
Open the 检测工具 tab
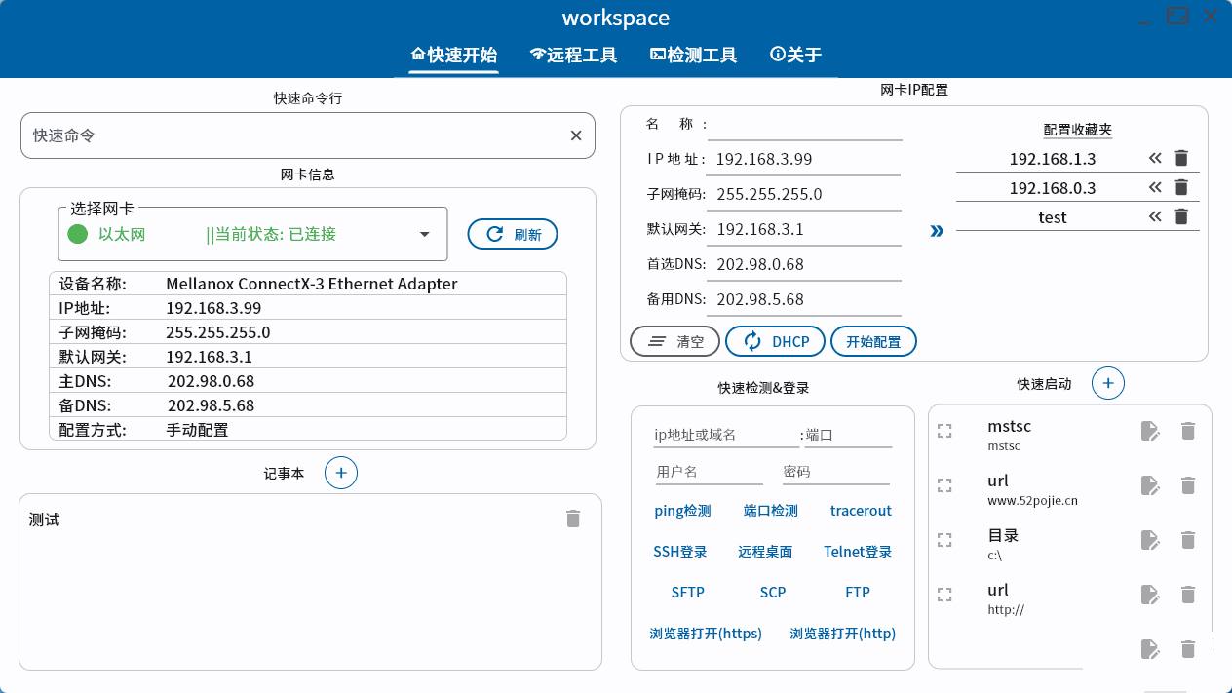click(x=694, y=55)
